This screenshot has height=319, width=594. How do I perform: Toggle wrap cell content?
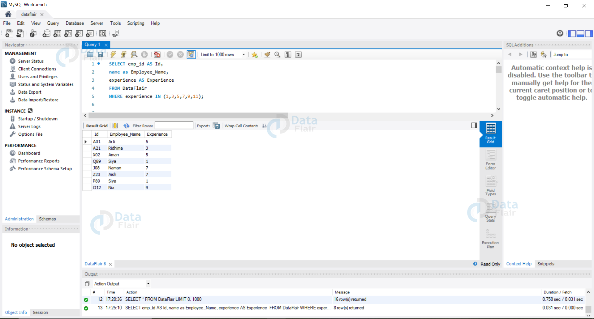click(x=264, y=126)
